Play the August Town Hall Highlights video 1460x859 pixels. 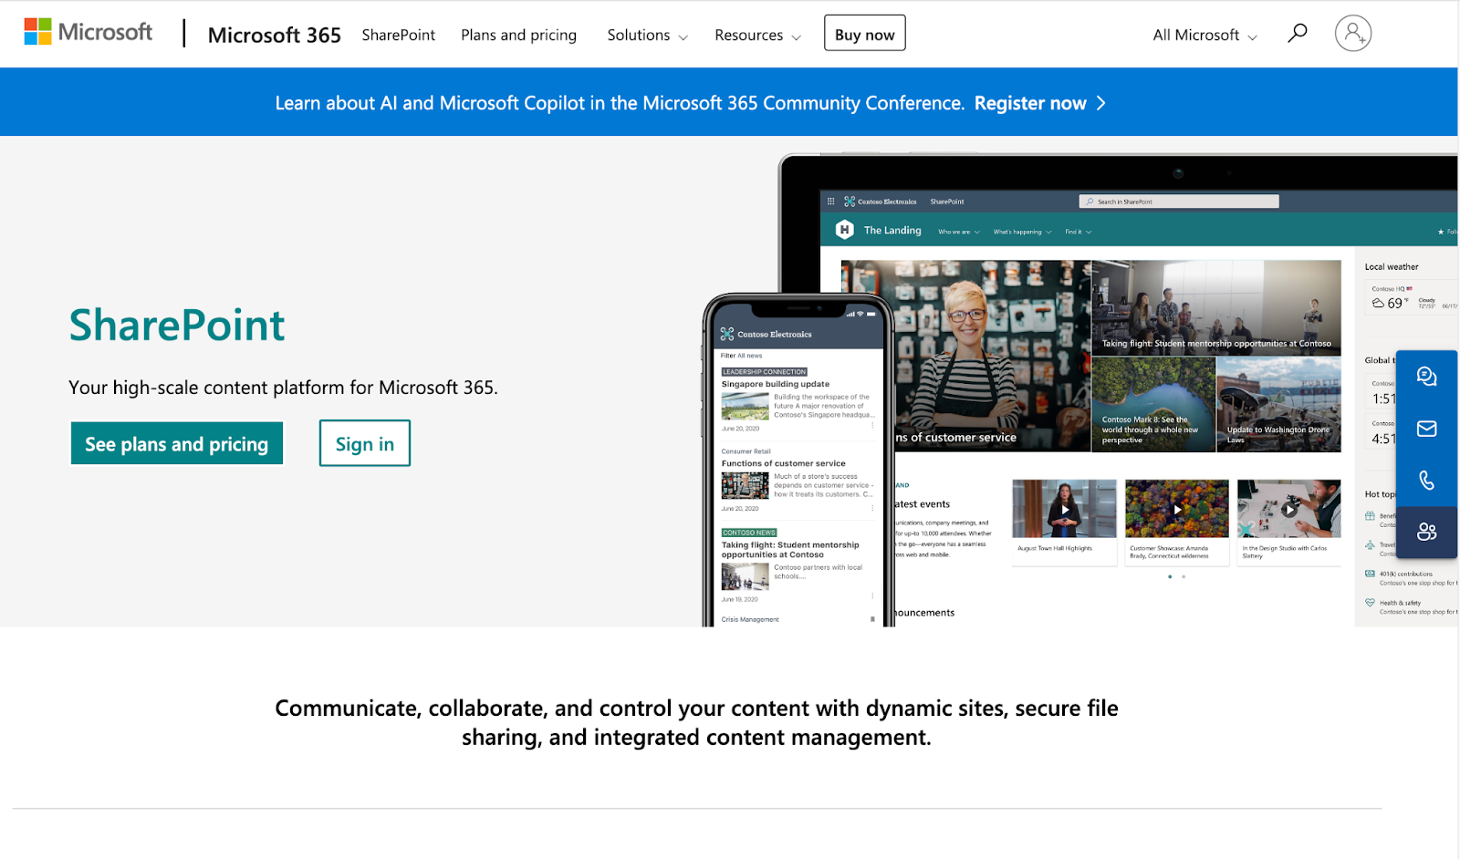pos(1064,510)
